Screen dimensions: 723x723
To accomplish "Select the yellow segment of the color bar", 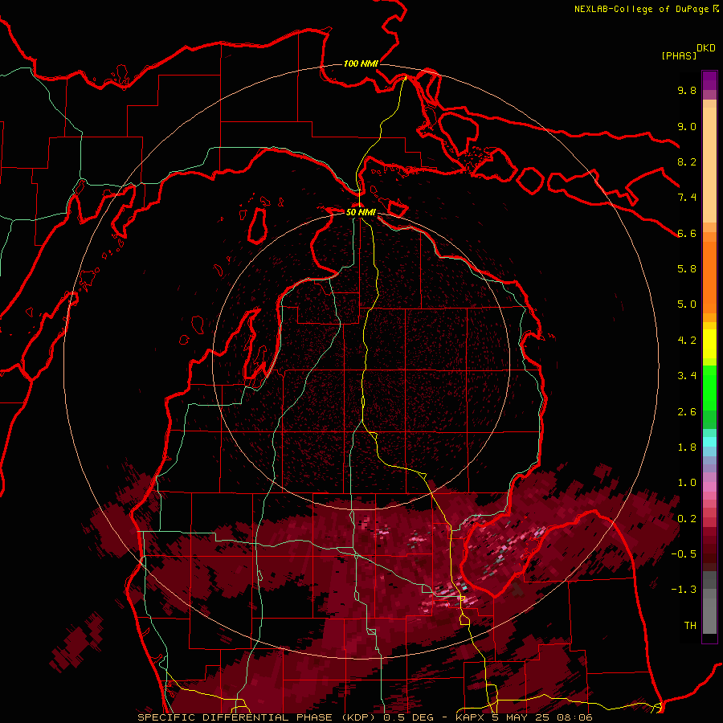I will (x=709, y=344).
